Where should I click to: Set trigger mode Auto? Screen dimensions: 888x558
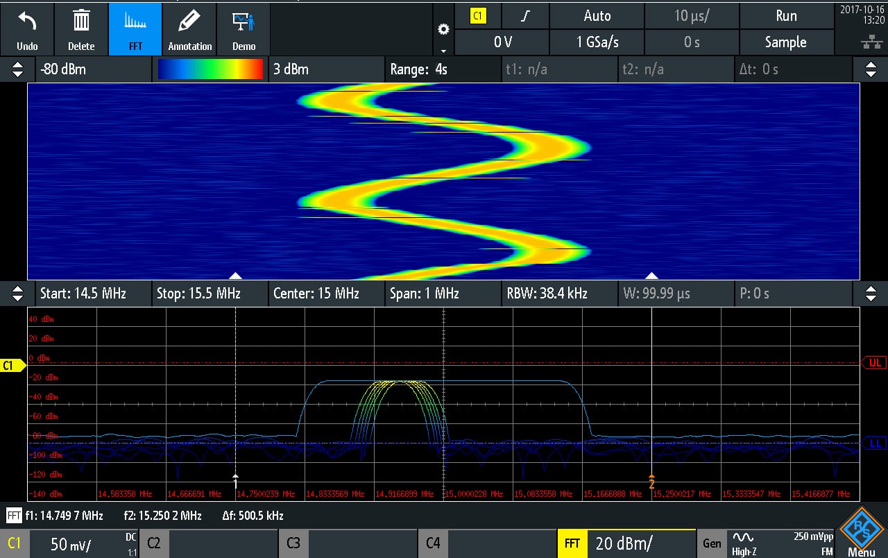click(x=597, y=16)
